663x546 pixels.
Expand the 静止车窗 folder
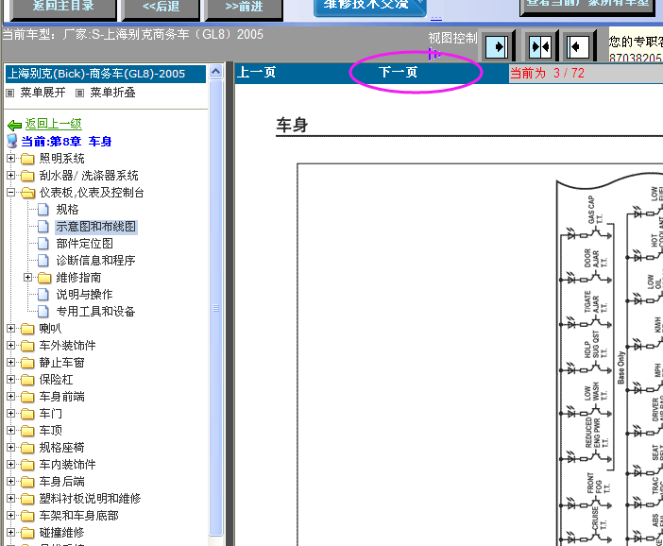(11, 363)
